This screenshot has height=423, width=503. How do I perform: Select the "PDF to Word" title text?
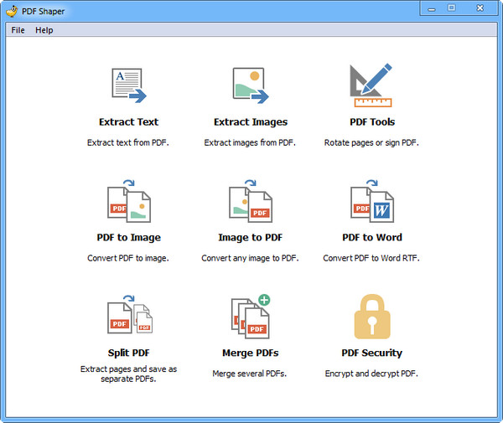[x=371, y=238]
